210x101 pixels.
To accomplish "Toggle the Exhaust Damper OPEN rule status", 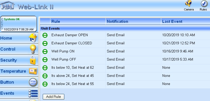I will point(45,35).
